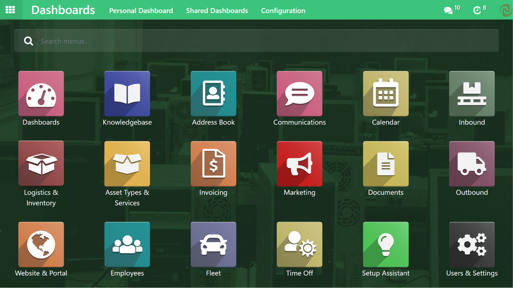Image resolution: width=513 pixels, height=288 pixels.
Task: Open Communications app icon
Action: [x=299, y=94]
